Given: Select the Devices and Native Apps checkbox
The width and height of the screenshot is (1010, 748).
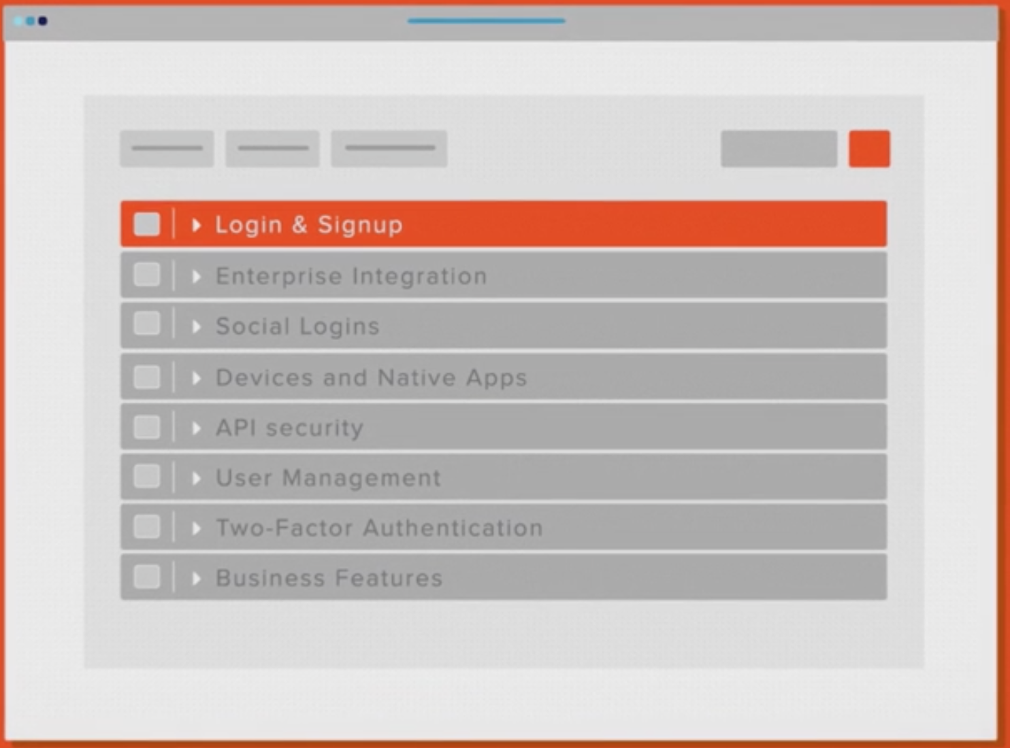Looking at the screenshot, I should (x=147, y=377).
